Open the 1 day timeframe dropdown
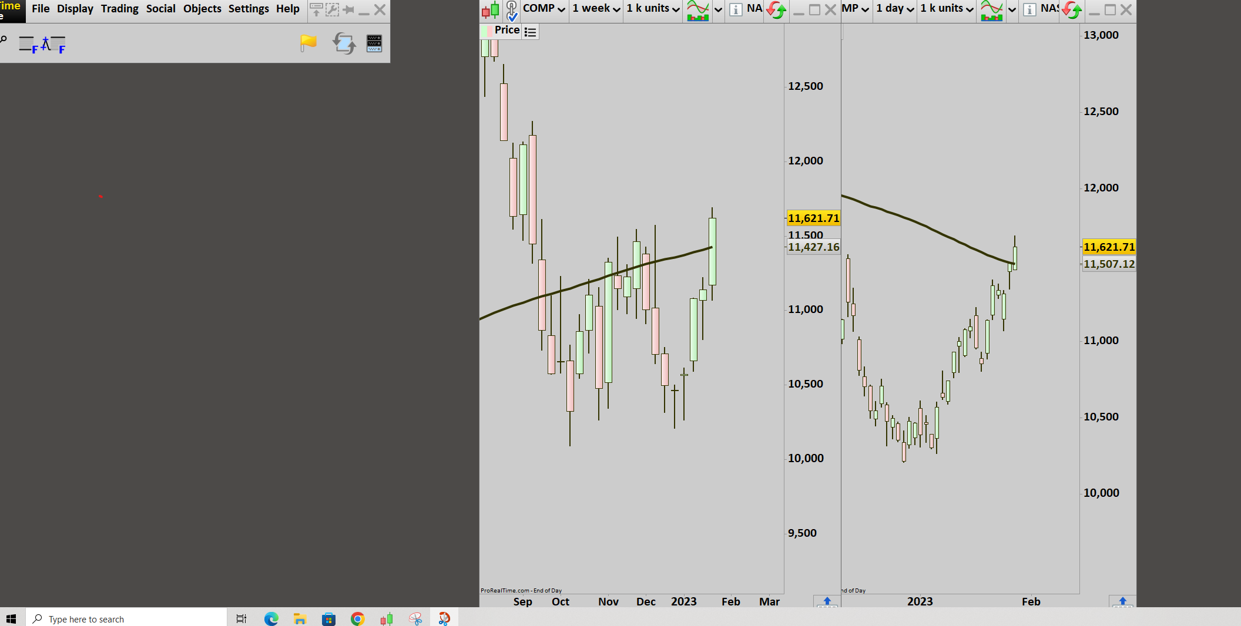1241x626 pixels. click(895, 9)
